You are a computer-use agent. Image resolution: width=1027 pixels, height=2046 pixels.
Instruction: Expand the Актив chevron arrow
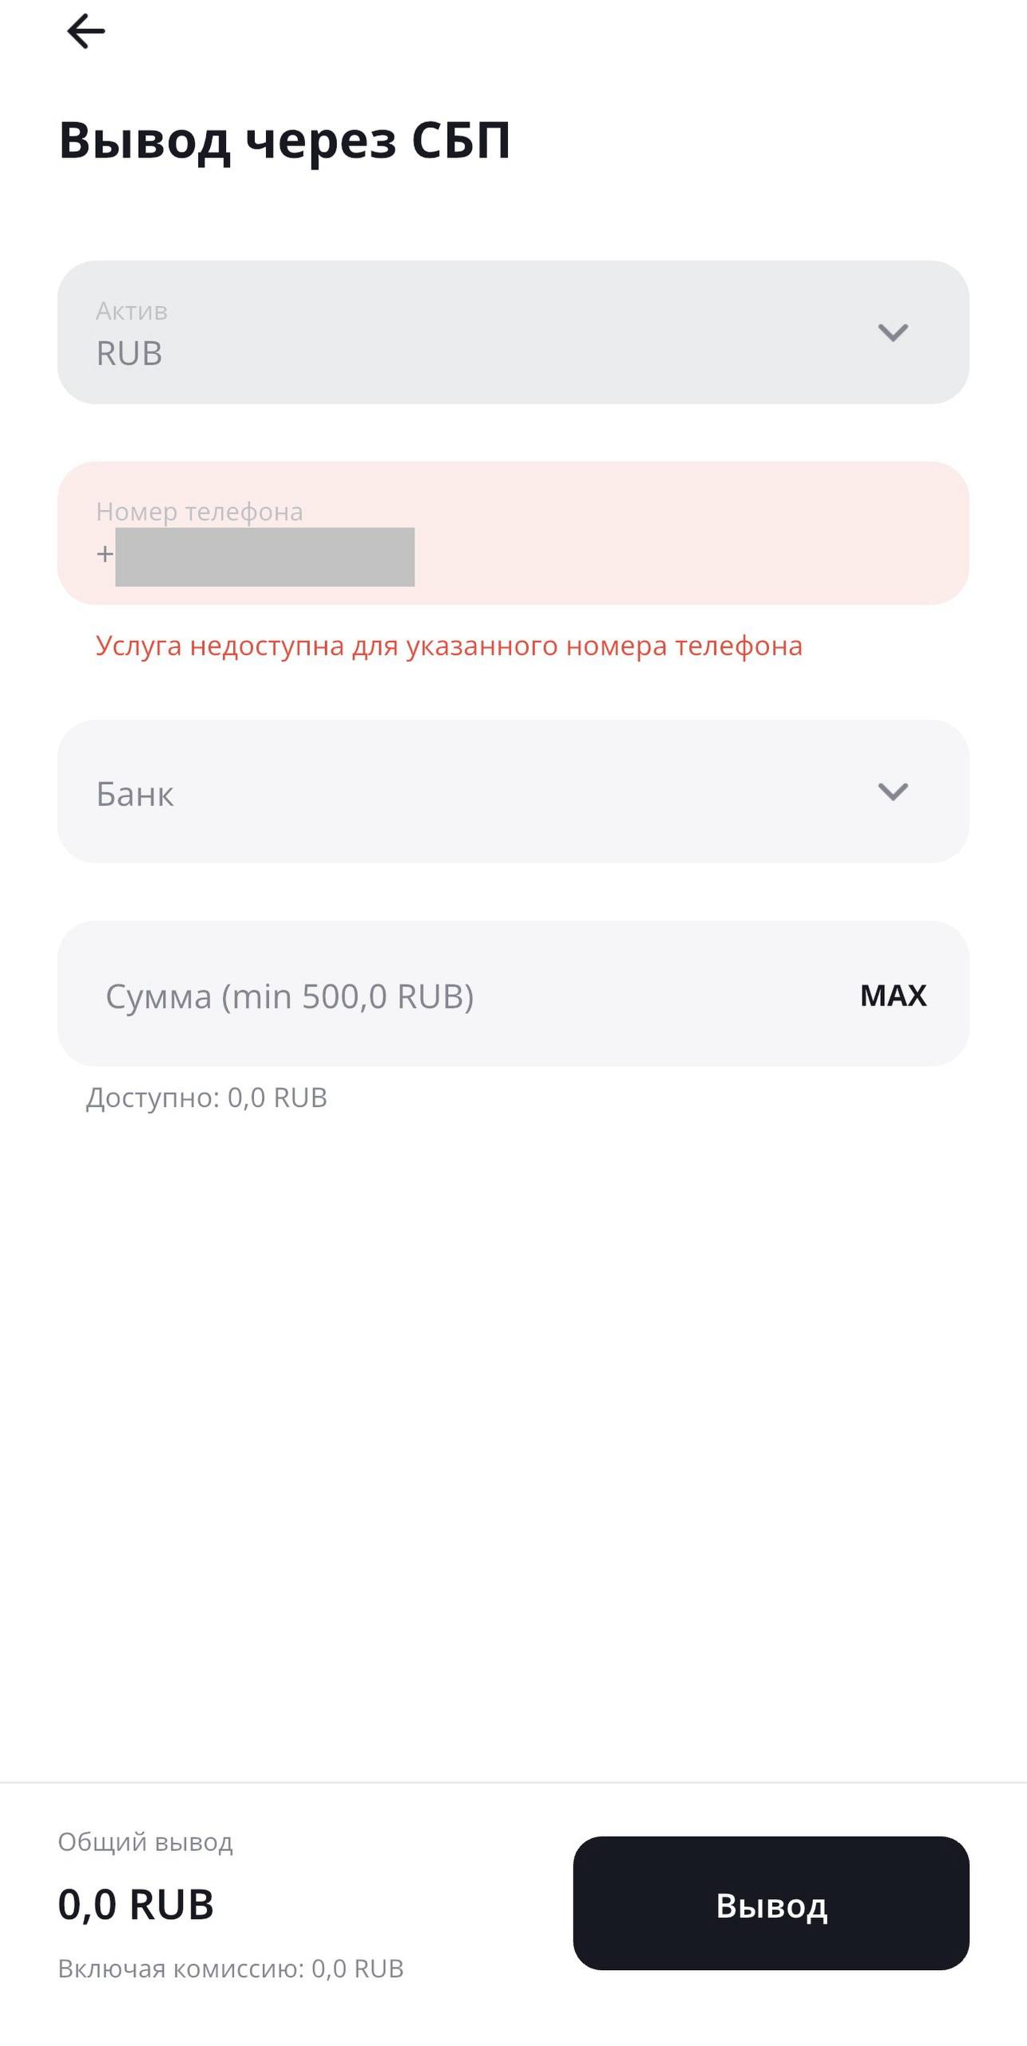click(892, 332)
